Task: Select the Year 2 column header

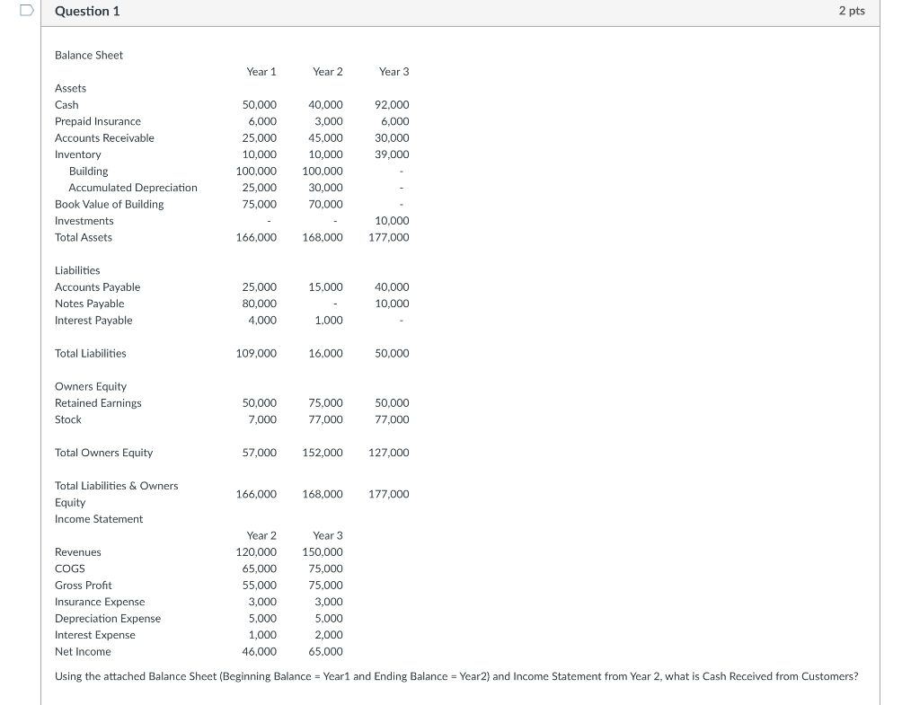Action: point(327,71)
